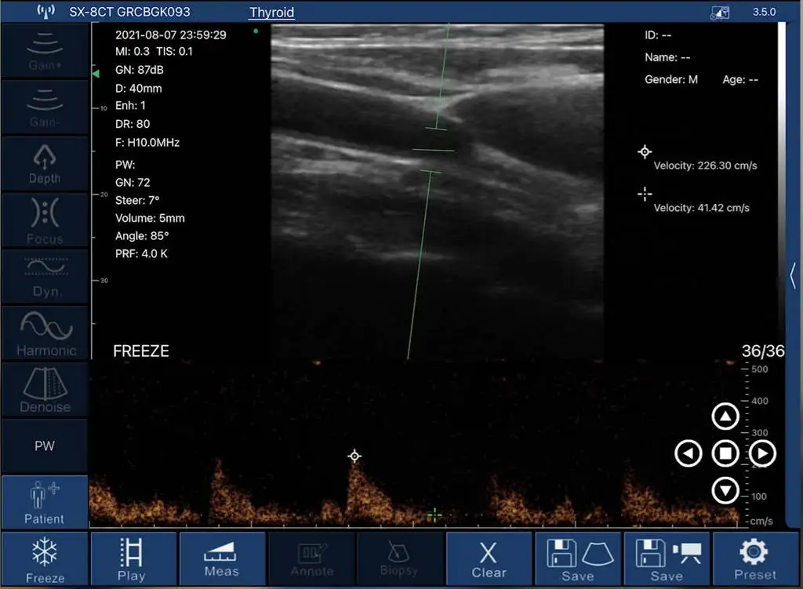Increase image gain with Gain+ control

point(45,50)
